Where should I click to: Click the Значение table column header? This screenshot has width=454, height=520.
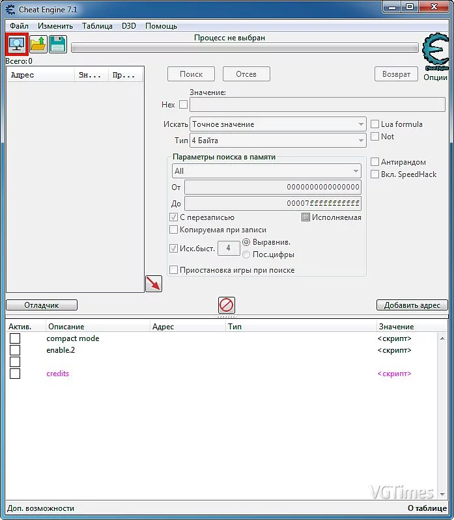pos(412,327)
